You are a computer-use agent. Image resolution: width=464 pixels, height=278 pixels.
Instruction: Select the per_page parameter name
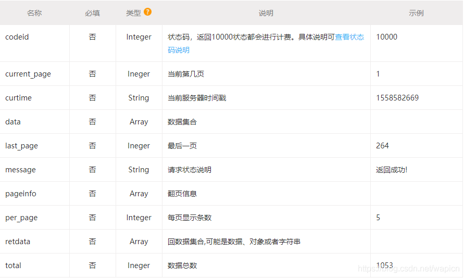tap(21, 218)
